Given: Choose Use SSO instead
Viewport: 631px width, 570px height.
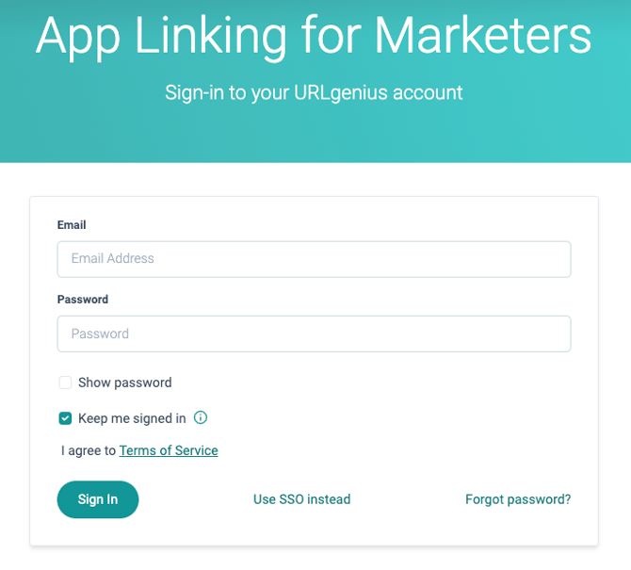Looking at the screenshot, I should [x=301, y=499].
